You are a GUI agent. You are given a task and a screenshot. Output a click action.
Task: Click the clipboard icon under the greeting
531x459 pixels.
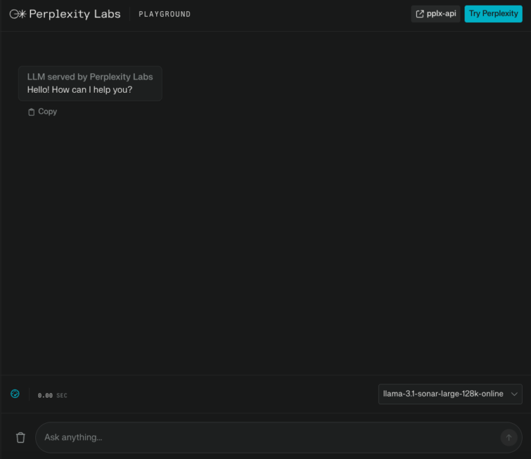point(31,111)
